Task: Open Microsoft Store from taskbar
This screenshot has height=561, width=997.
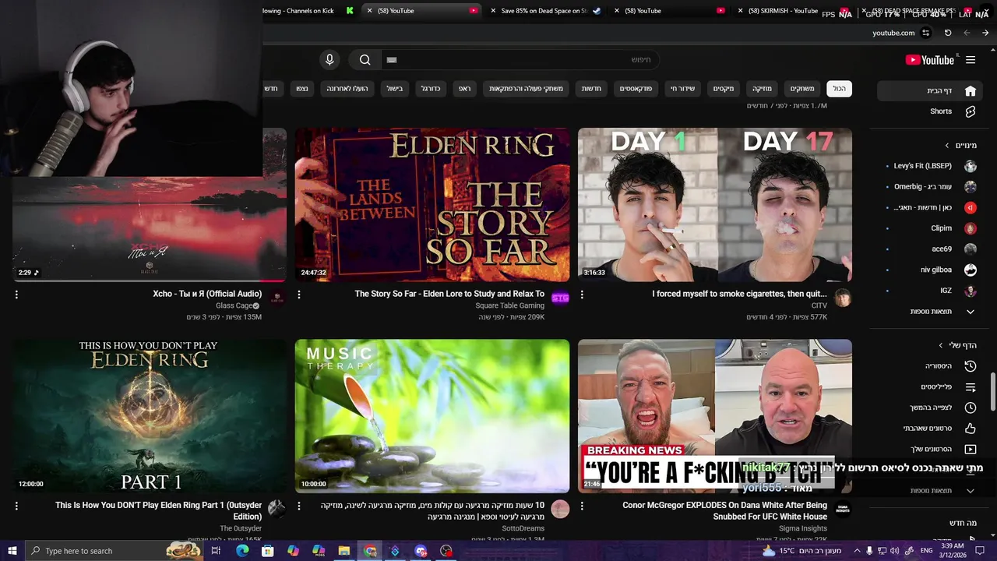Action: pyautogui.click(x=268, y=551)
